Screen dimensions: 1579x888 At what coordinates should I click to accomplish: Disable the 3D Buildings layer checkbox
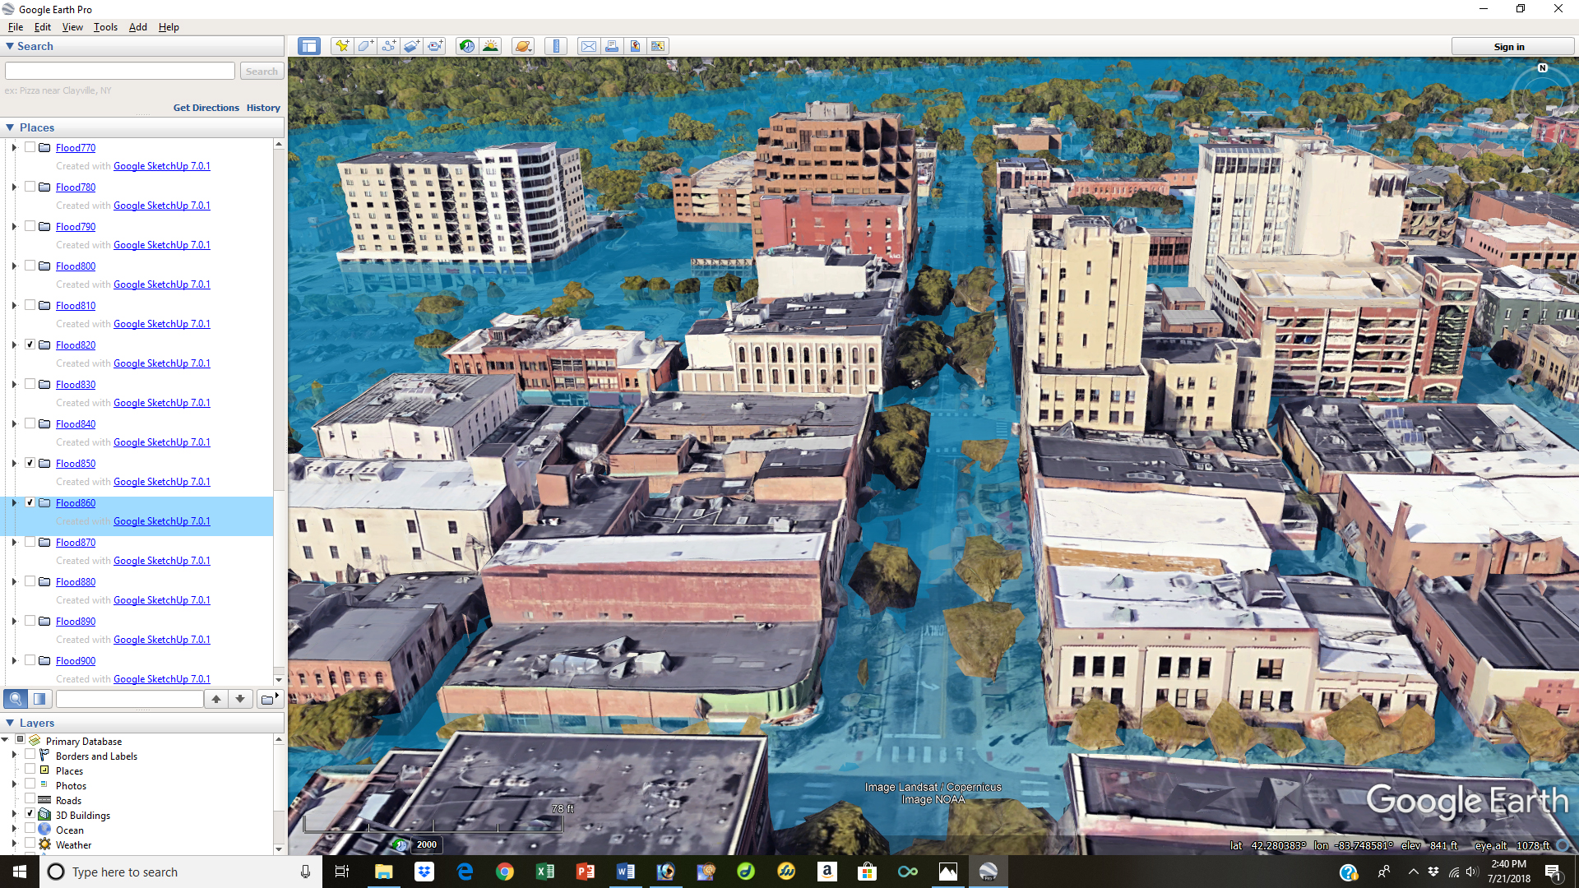(30, 813)
